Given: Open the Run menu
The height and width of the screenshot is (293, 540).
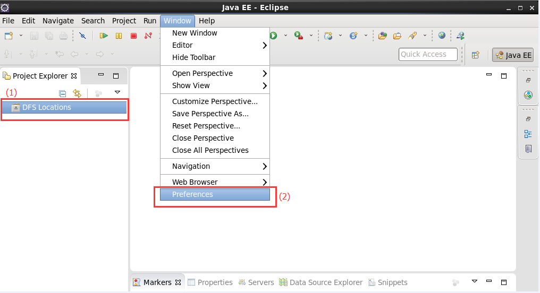Looking at the screenshot, I should (150, 21).
